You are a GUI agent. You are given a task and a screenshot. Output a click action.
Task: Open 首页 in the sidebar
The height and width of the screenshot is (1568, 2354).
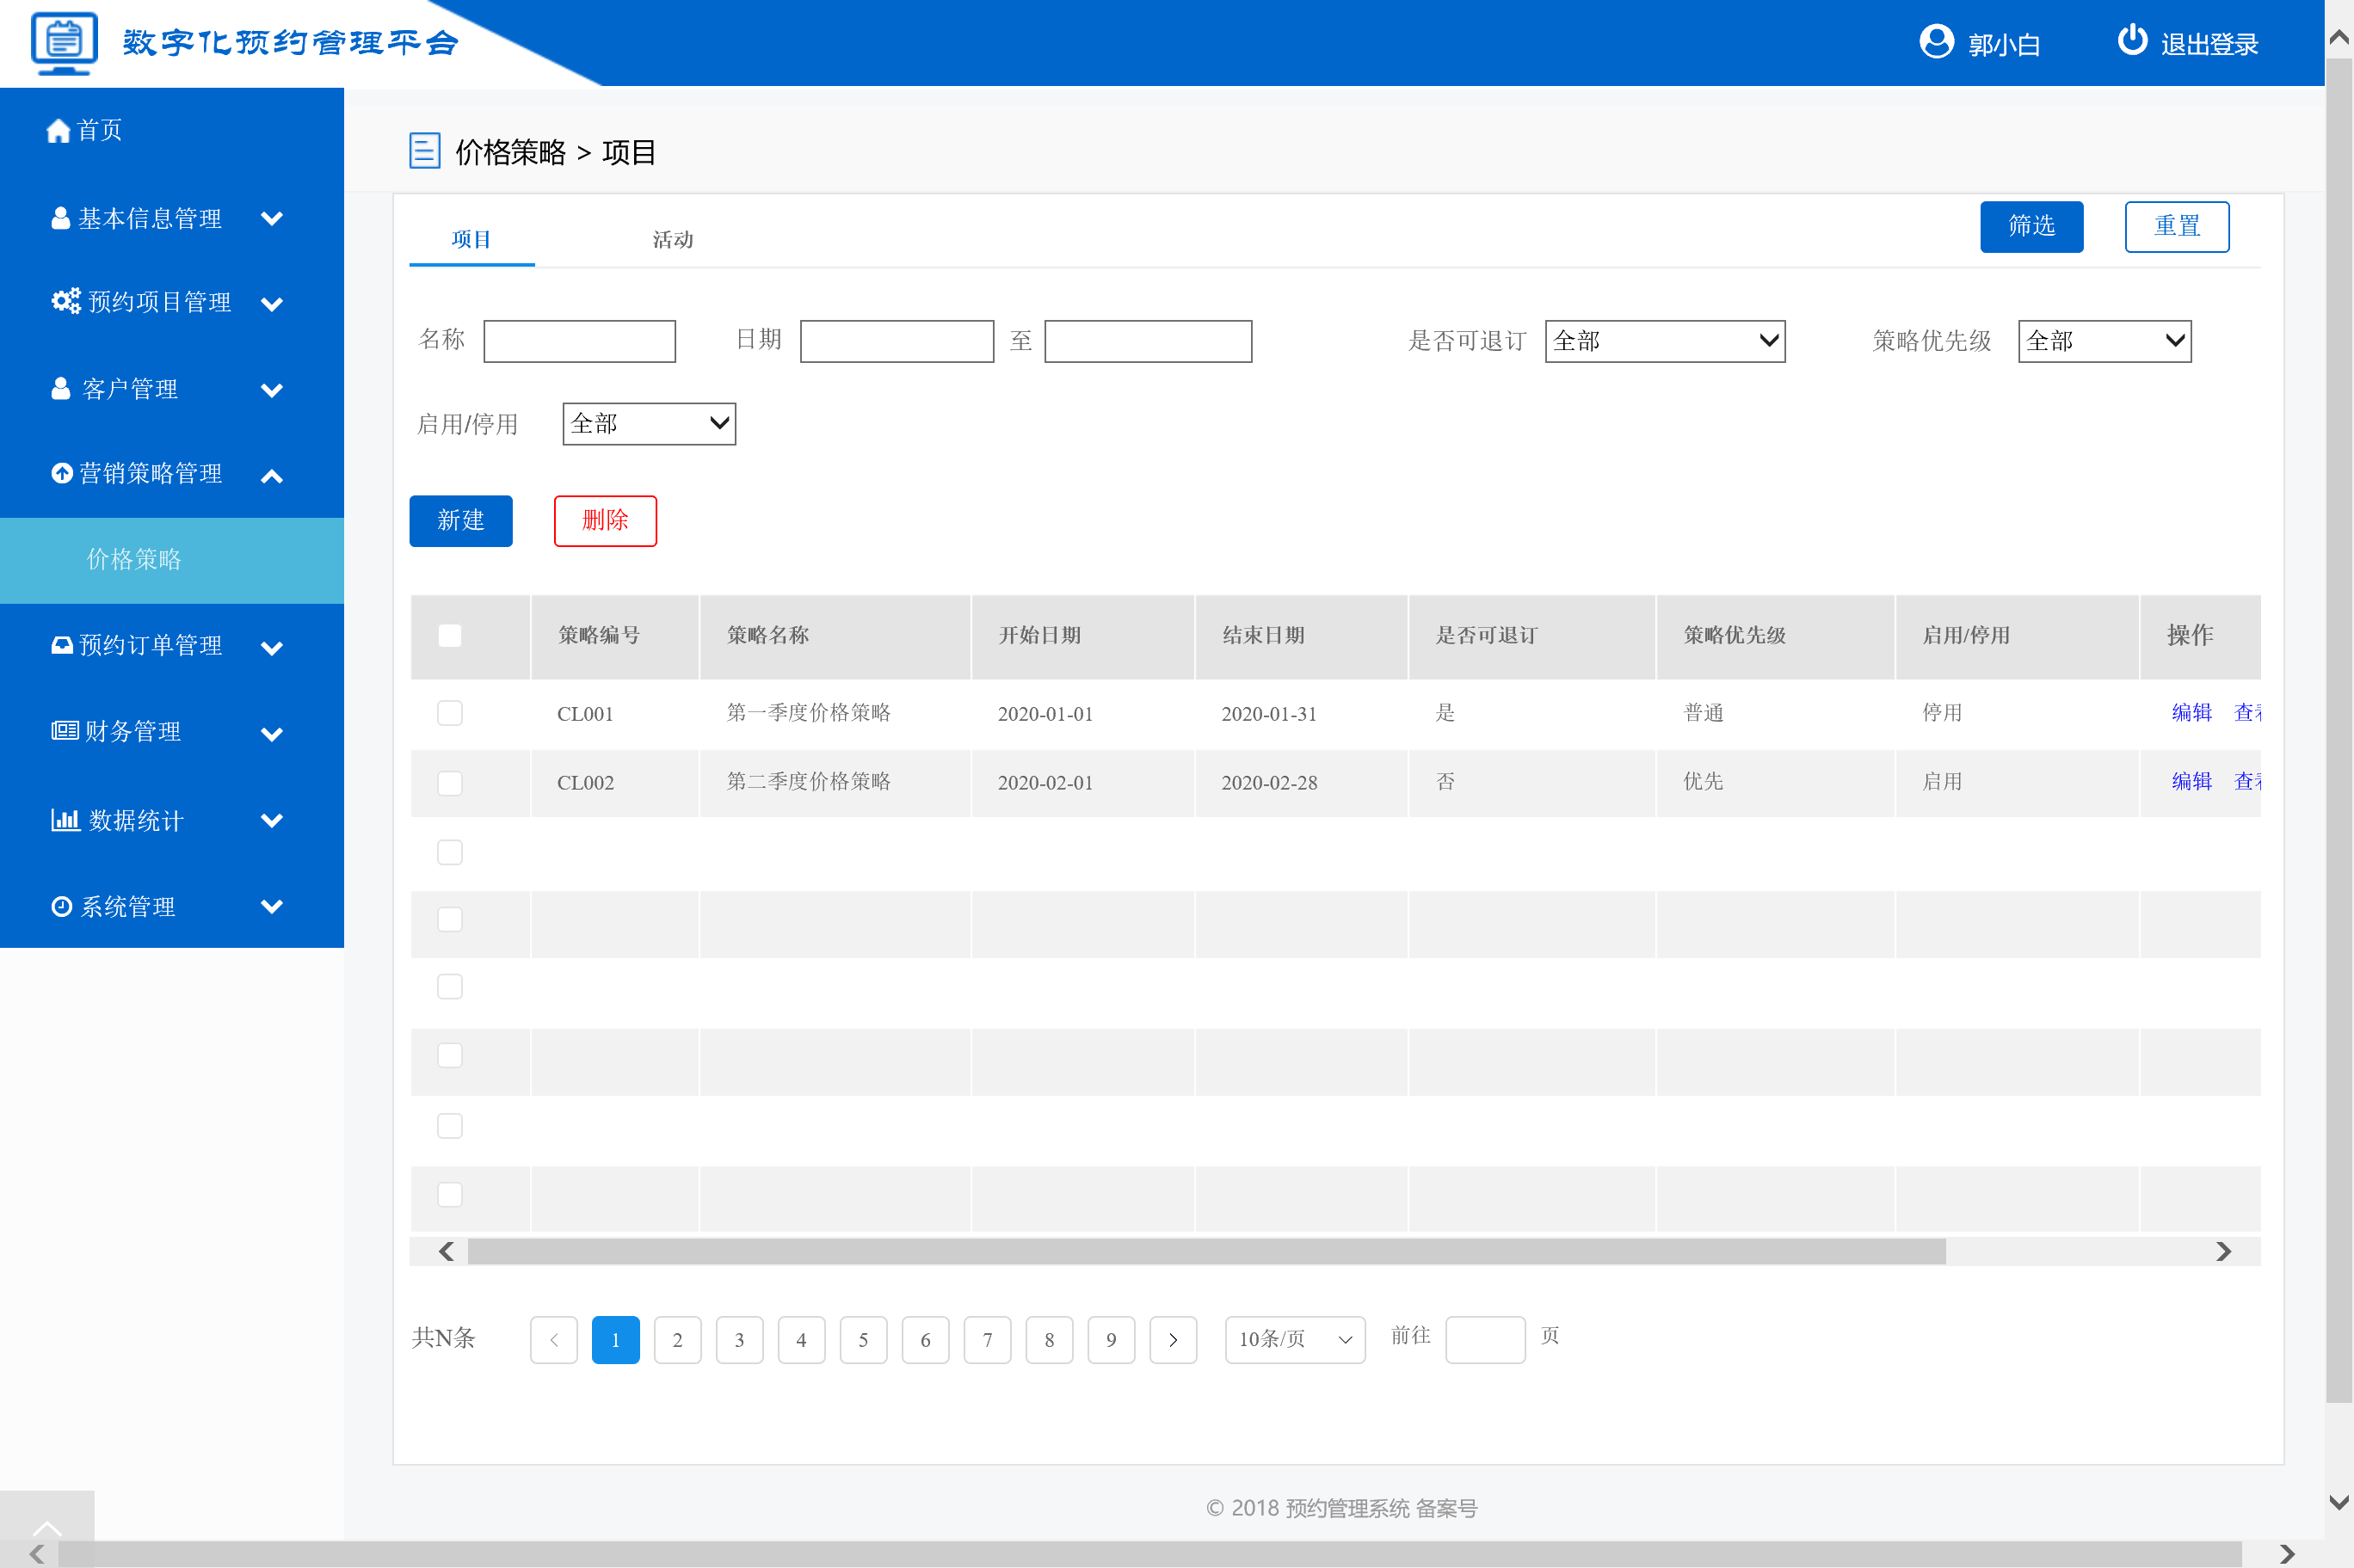[x=100, y=131]
